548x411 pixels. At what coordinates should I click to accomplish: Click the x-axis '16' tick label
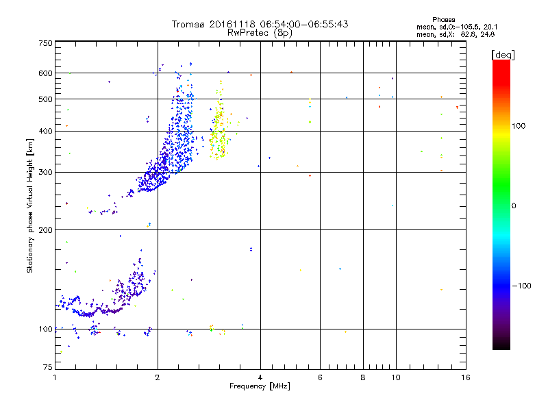[466, 377]
